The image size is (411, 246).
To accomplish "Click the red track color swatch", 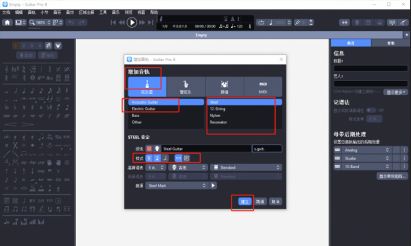I will point(149,148).
